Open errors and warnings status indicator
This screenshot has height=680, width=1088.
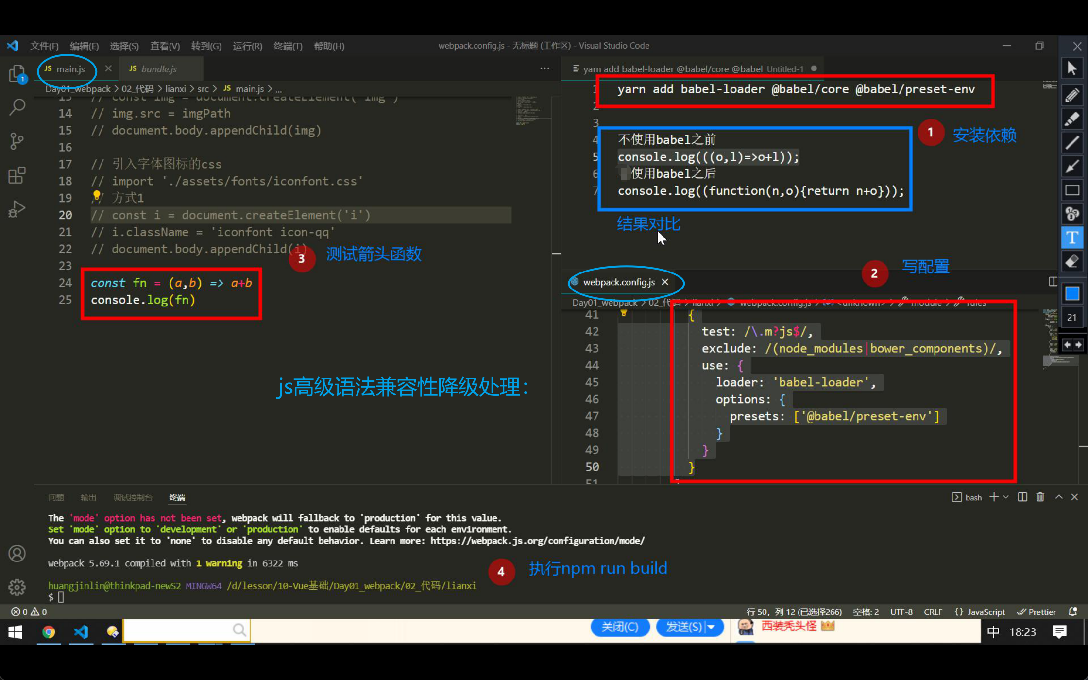29,612
